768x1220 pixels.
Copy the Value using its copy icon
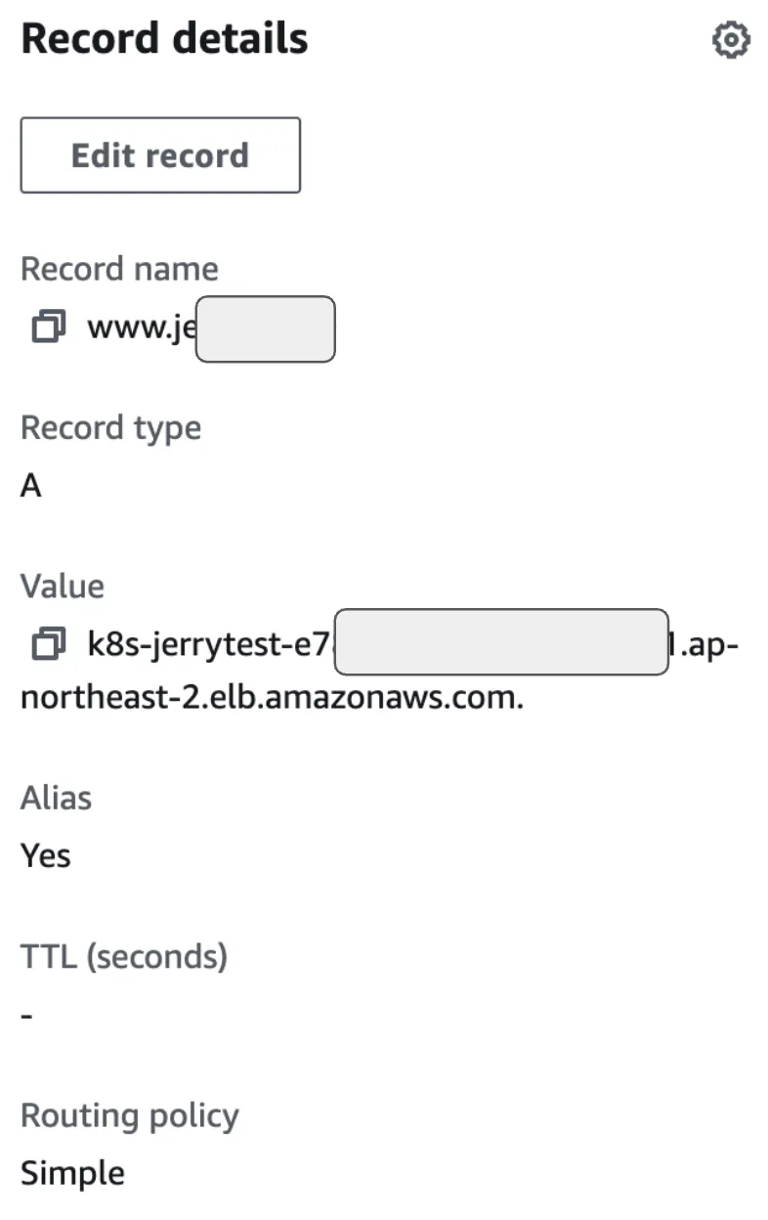pyautogui.click(x=47, y=644)
